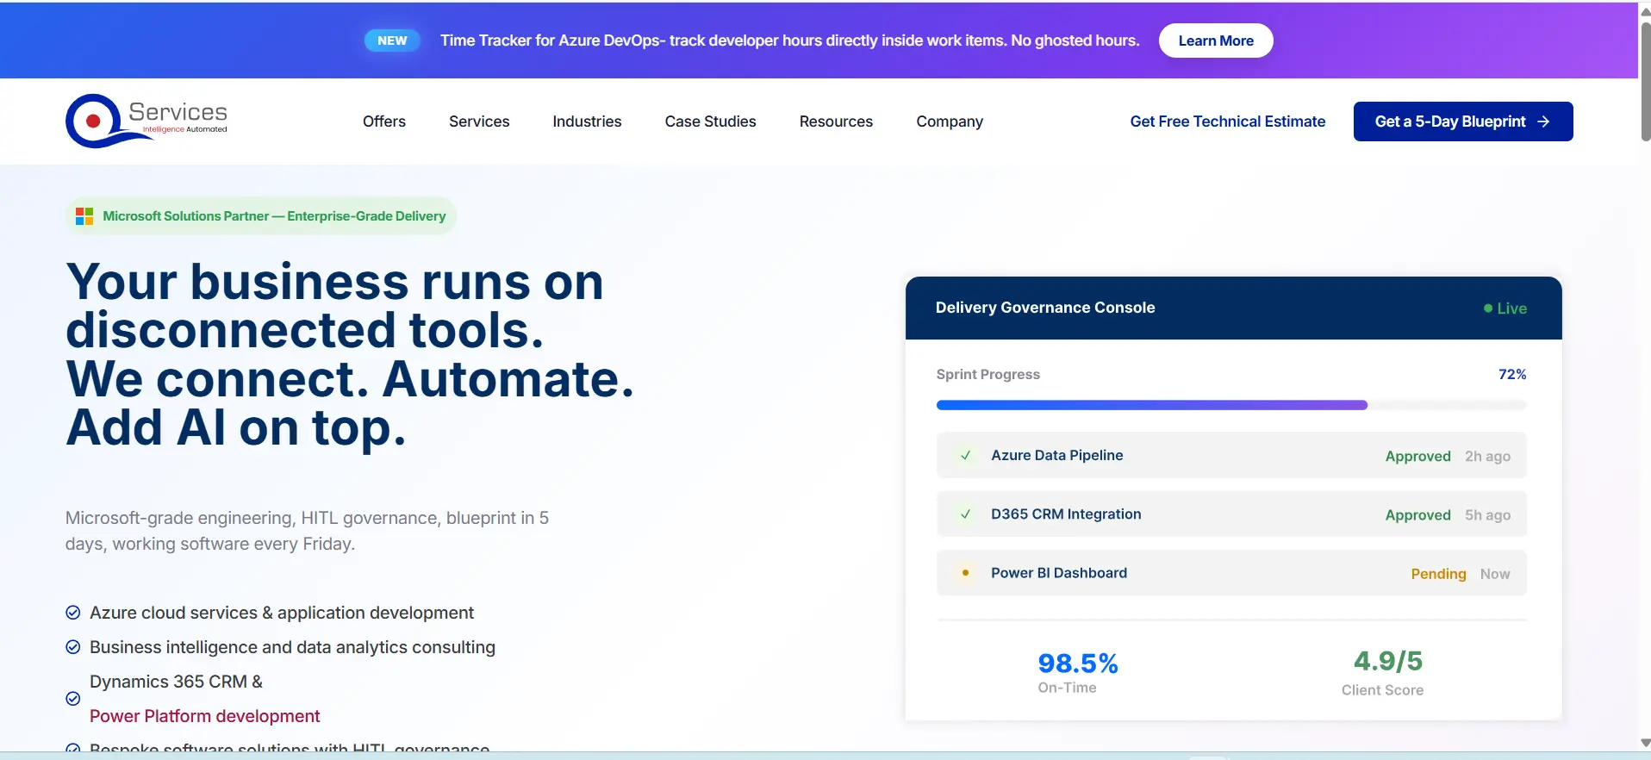Click the Pending status label
The width and height of the screenshot is (1651, 760).
[1438, 574]
